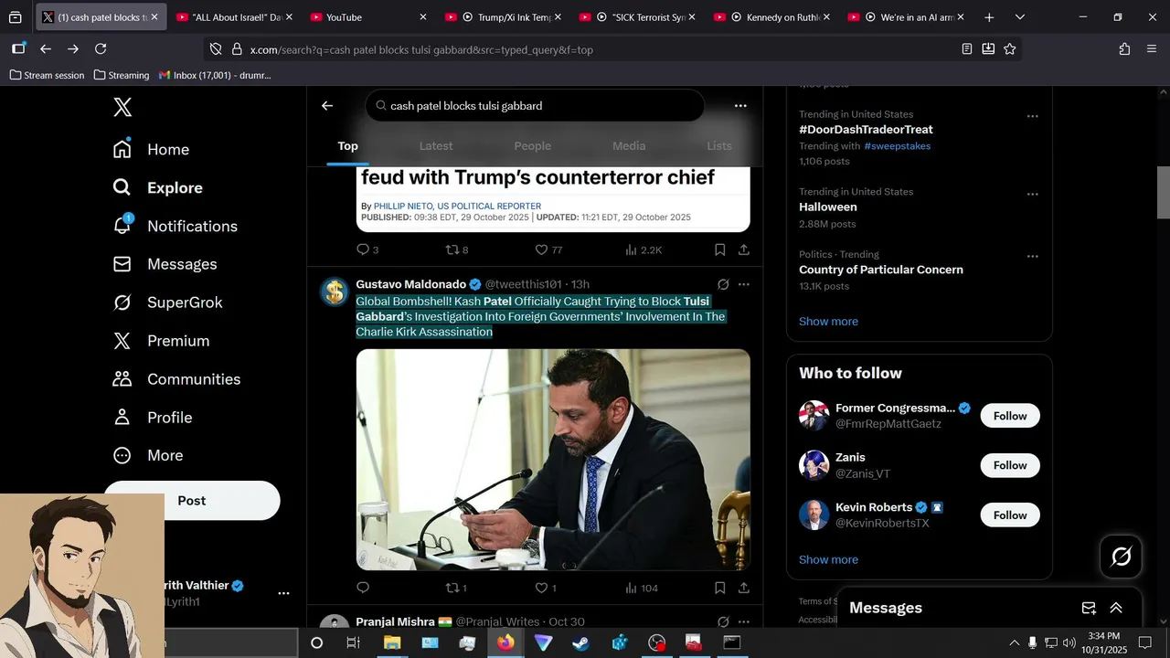1170x658 pixels.
Task: Open more options for Halloween trend
Action: point(1032,194)
